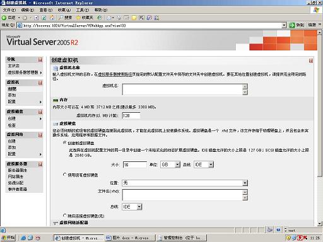Image resolution: width=323 pixels, height=242 pixels.
Task: Open the Favorites star button
Action: click(85, 18)
